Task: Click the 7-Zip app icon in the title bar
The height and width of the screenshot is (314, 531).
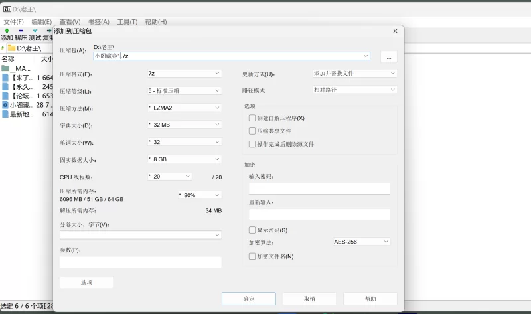Action: (x=7, y=9)
